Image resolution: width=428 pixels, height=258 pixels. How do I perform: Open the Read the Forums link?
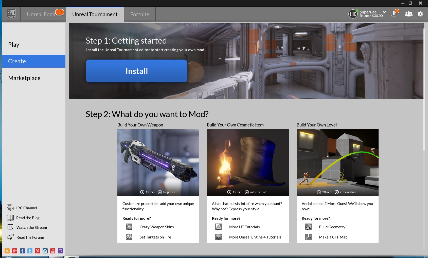tap(30, 237)
